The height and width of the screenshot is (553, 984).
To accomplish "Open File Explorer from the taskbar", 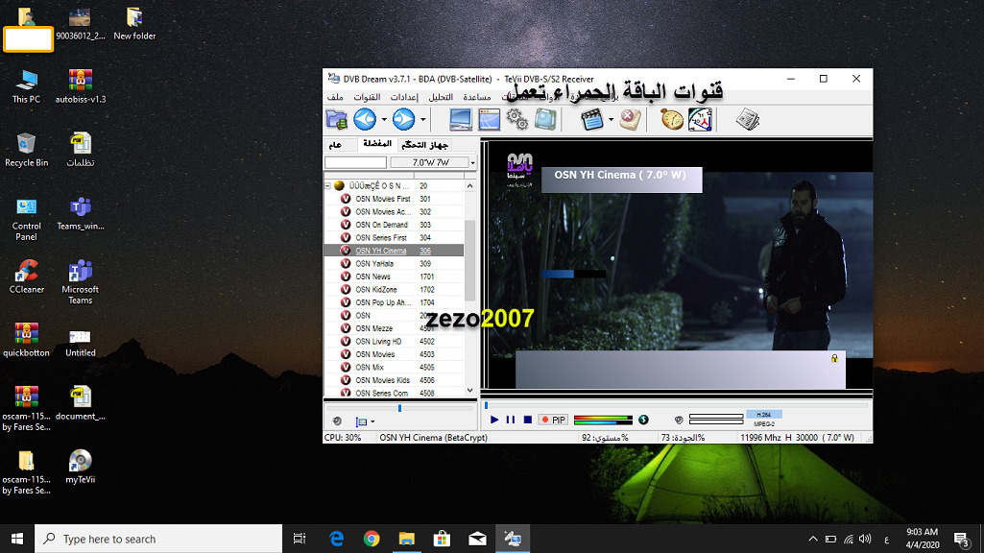I will click(x=407, y=539).
